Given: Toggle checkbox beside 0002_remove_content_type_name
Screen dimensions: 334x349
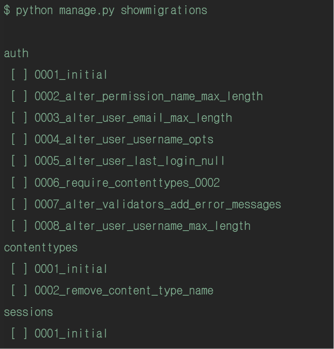Looking at the screenshot, I should (19, 290).
